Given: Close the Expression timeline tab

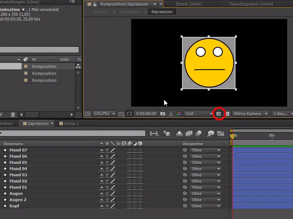Looking at the screenshot, I should click(x=52, y=123).
